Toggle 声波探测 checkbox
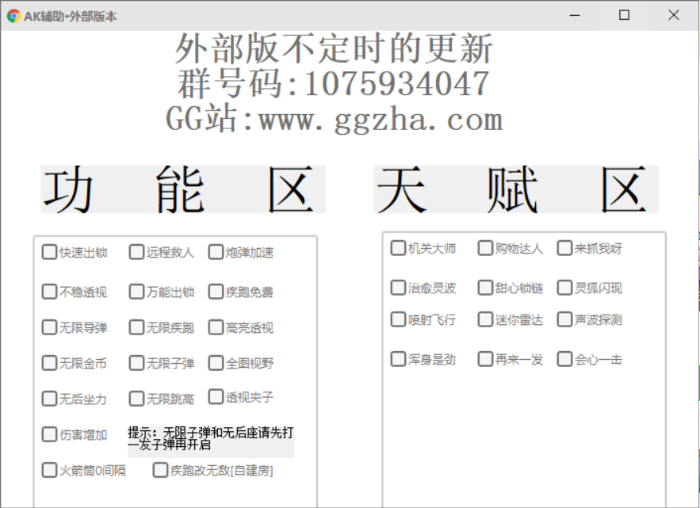 click(564, 319)
